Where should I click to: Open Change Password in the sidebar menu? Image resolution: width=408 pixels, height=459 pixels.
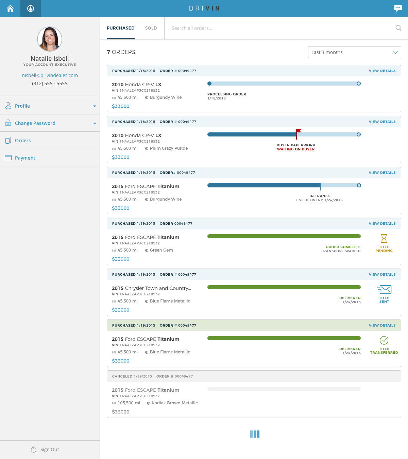[x=50, y=123]
